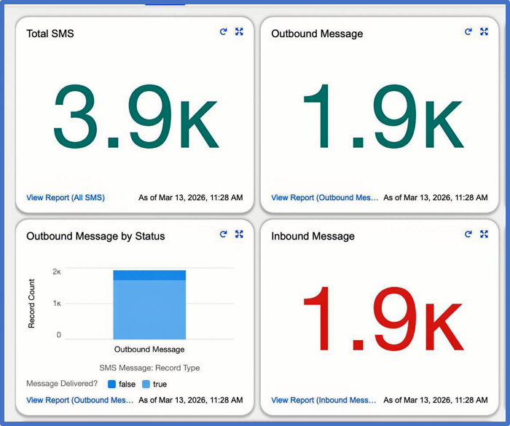Click the Outbound Message axis label

pyautogui.click(x=149, y=350)
